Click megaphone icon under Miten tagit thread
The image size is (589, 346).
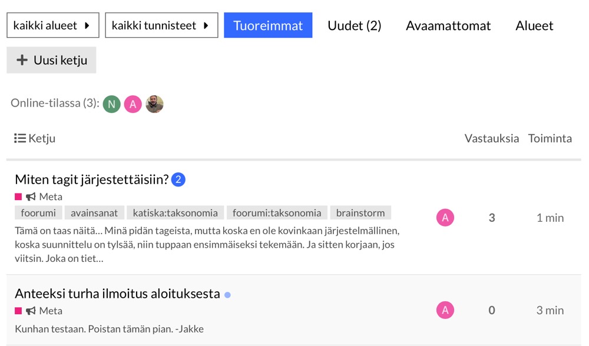point(31,197)
